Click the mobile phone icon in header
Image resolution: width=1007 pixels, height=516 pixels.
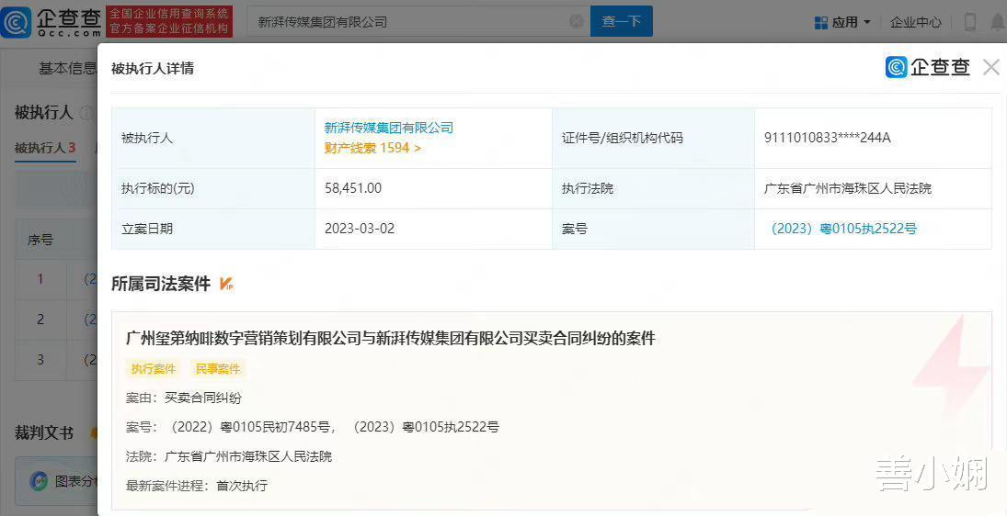(969, 22)
